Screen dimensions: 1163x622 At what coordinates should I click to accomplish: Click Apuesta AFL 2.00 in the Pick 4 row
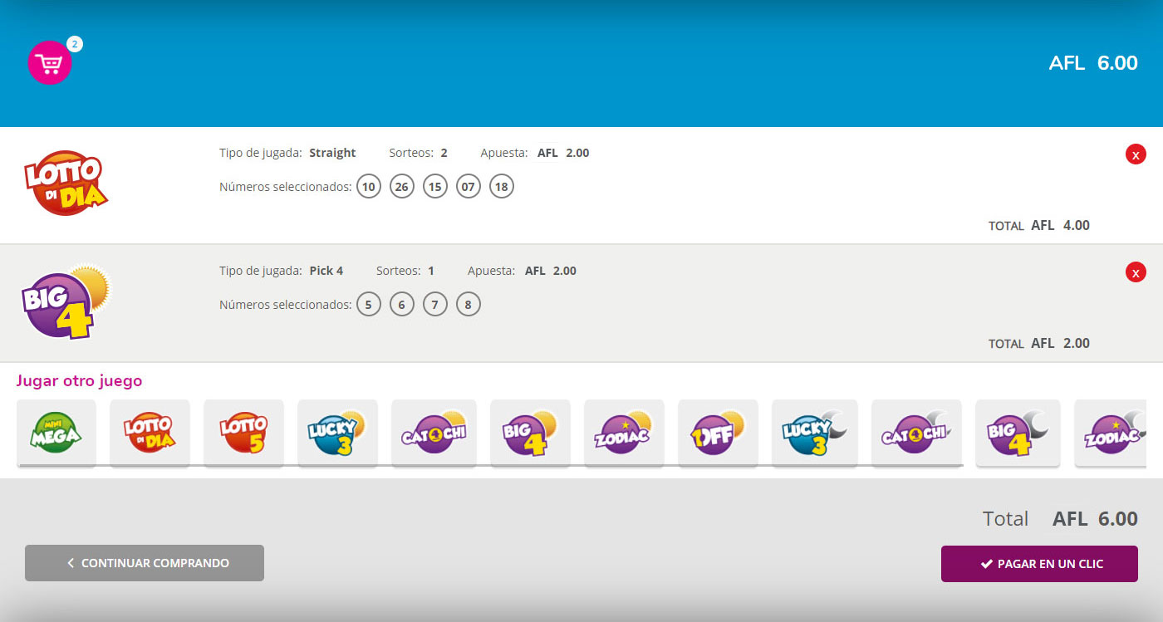[x=522, y=271]
